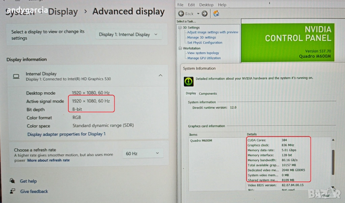
Task: Open the Desktop menu
Action: click(206, 5)
